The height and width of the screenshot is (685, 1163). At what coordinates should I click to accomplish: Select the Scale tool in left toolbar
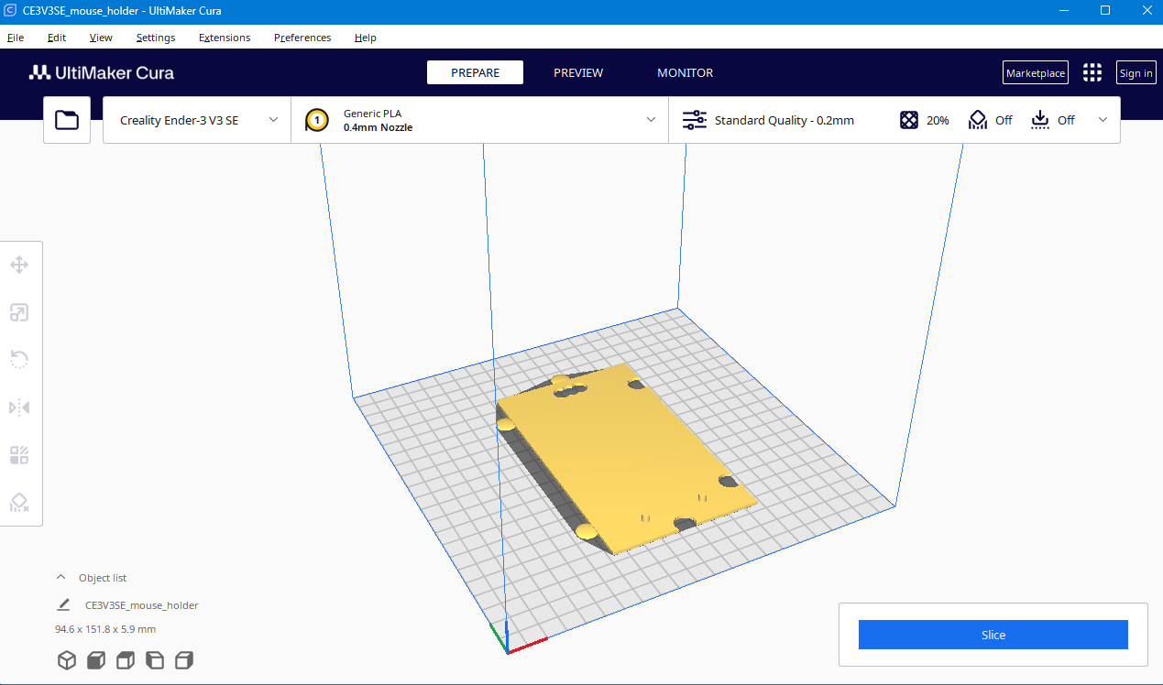coord(19,313)
